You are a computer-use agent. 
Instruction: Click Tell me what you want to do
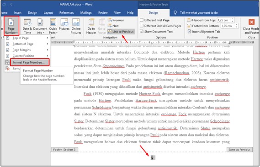coord(199,13)
